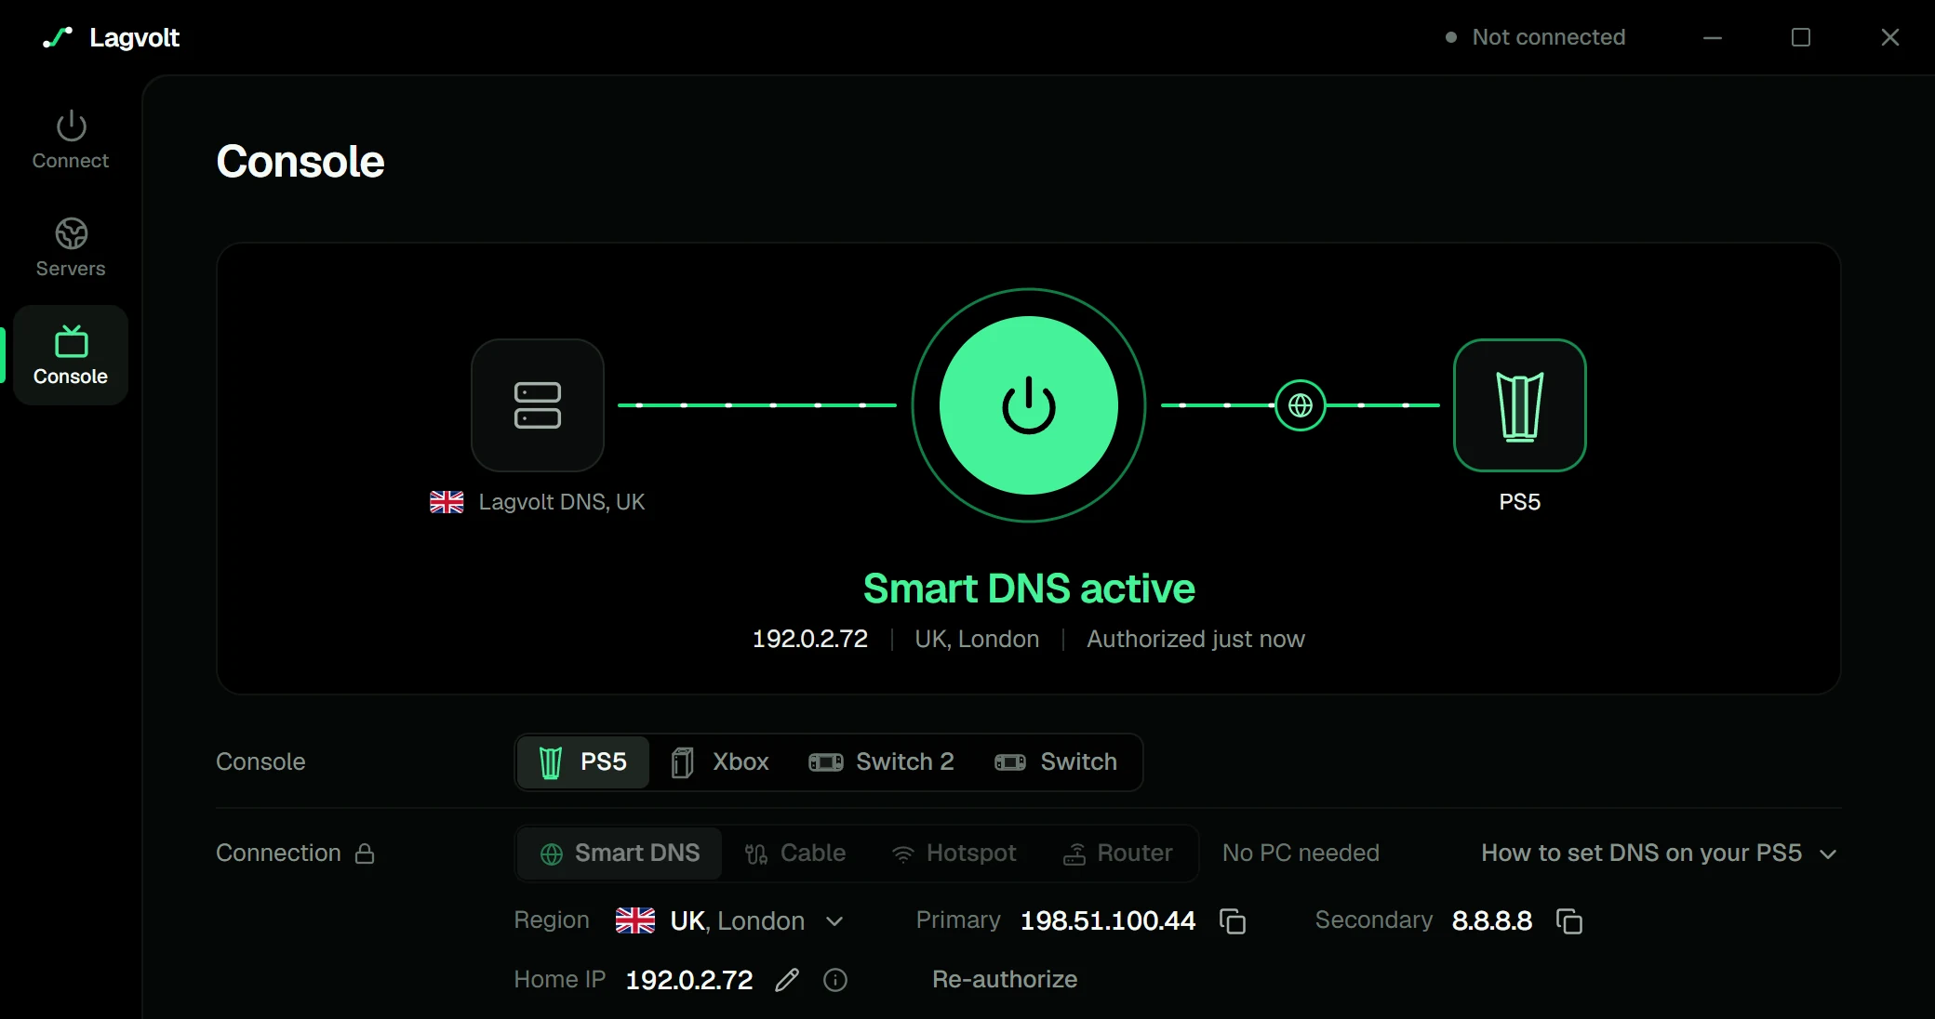Click the Console page heading
The image size is (1935, 1019).
pyautogui.click(x=300, y=162)
